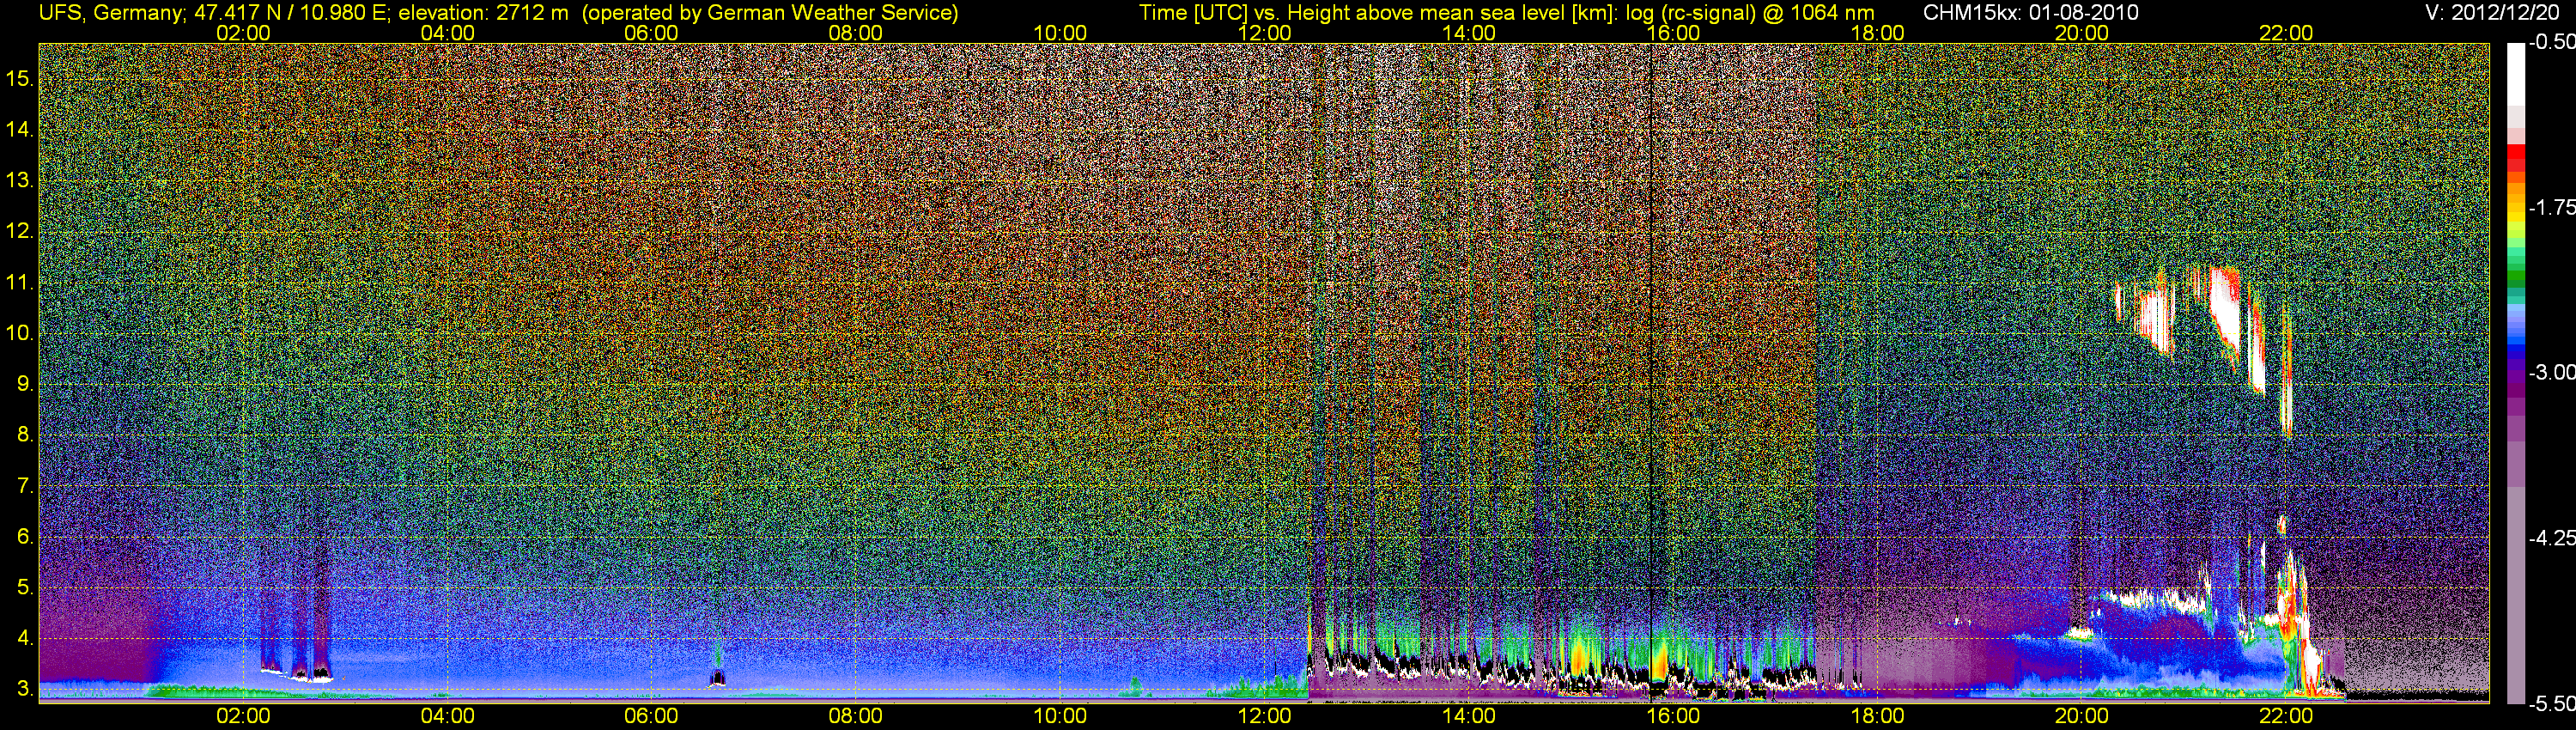This screenshot has width=2576, height=730.
Task: Click '18:00' on the bottom time axis
Action: click(1877, 716)
